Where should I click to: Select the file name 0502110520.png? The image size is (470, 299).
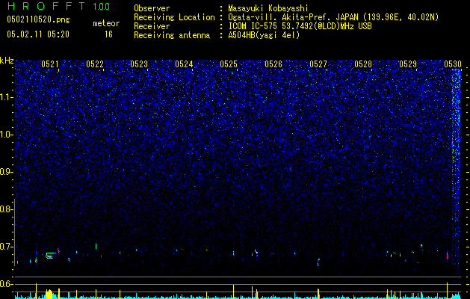pyautogui.click(x=38, y=19)
